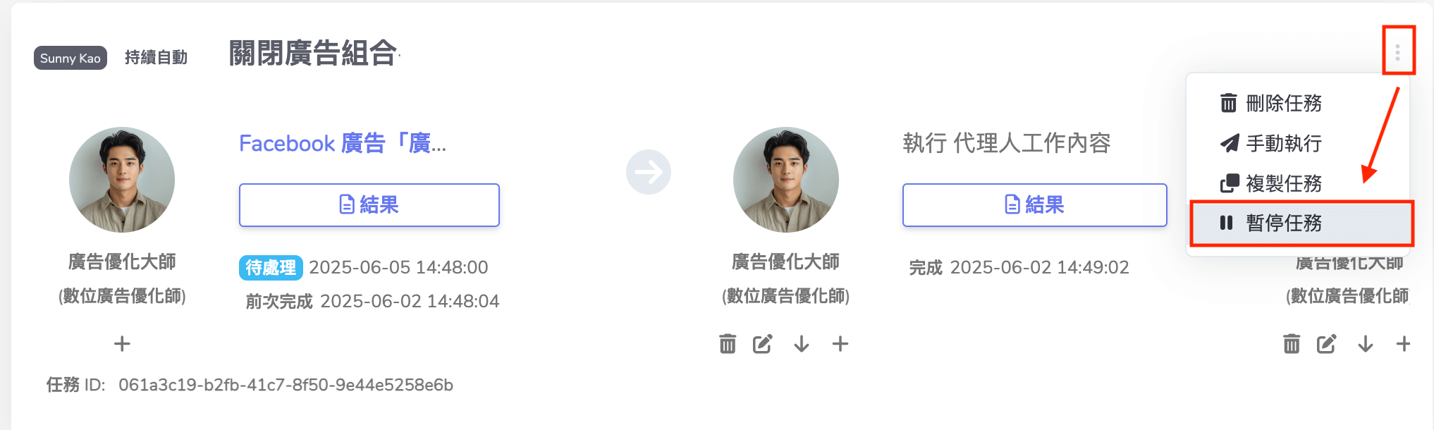Open the three-dot task options menu
This screenshot has width=1434, height=430.
pos(1397,51)
